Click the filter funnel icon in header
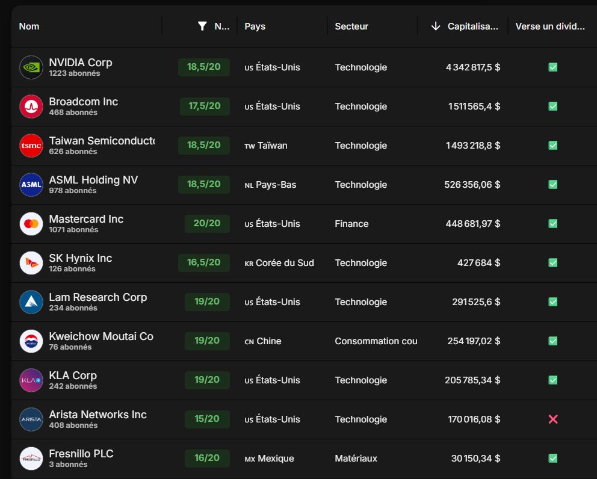 pos(202,26)
